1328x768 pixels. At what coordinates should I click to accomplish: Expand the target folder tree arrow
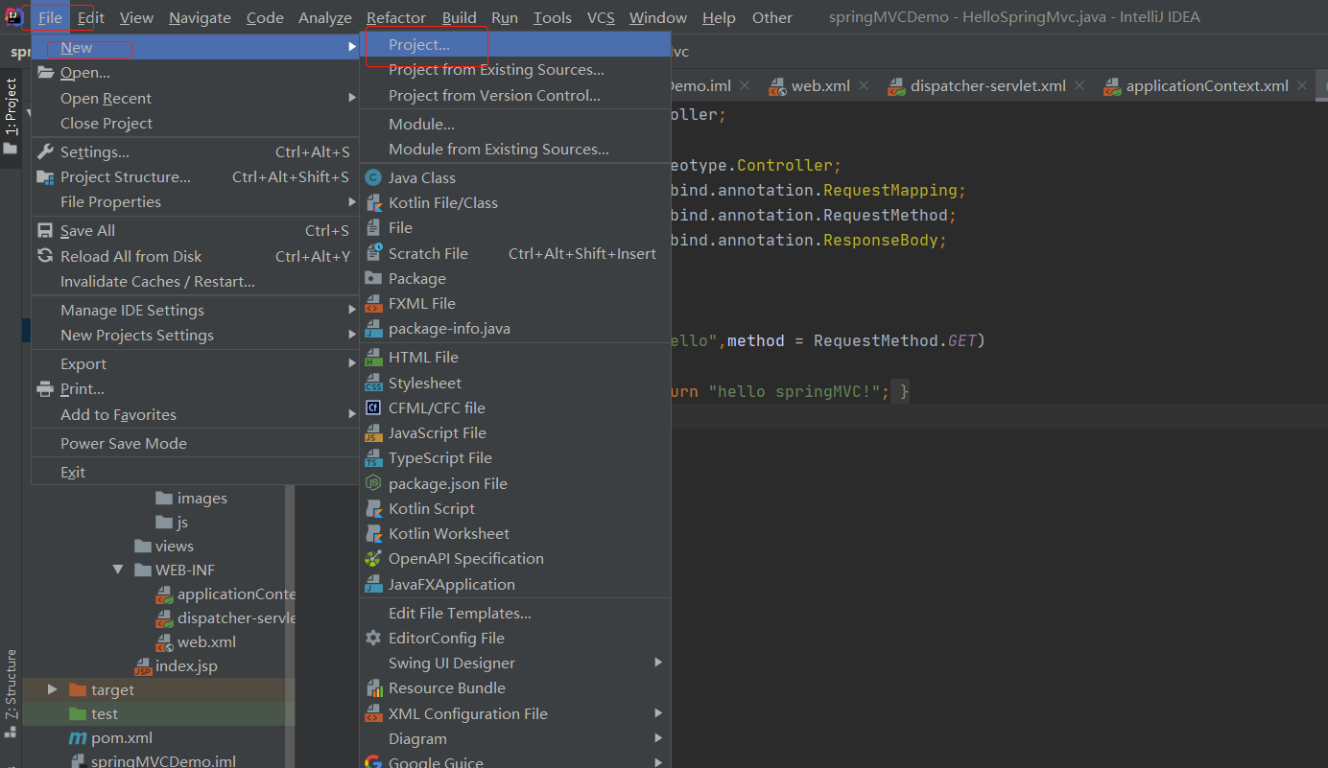pyautogui.click(x=52, y=689)
